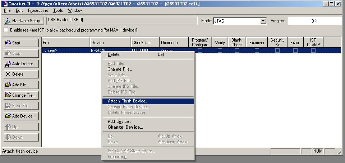Click the NUM status bar indicator
Screen dimensions: 345x163
[318, 151]
